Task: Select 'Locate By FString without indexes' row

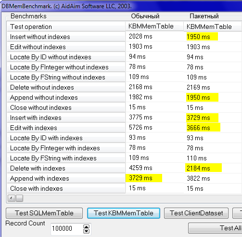Action: (x=66, y=77)
